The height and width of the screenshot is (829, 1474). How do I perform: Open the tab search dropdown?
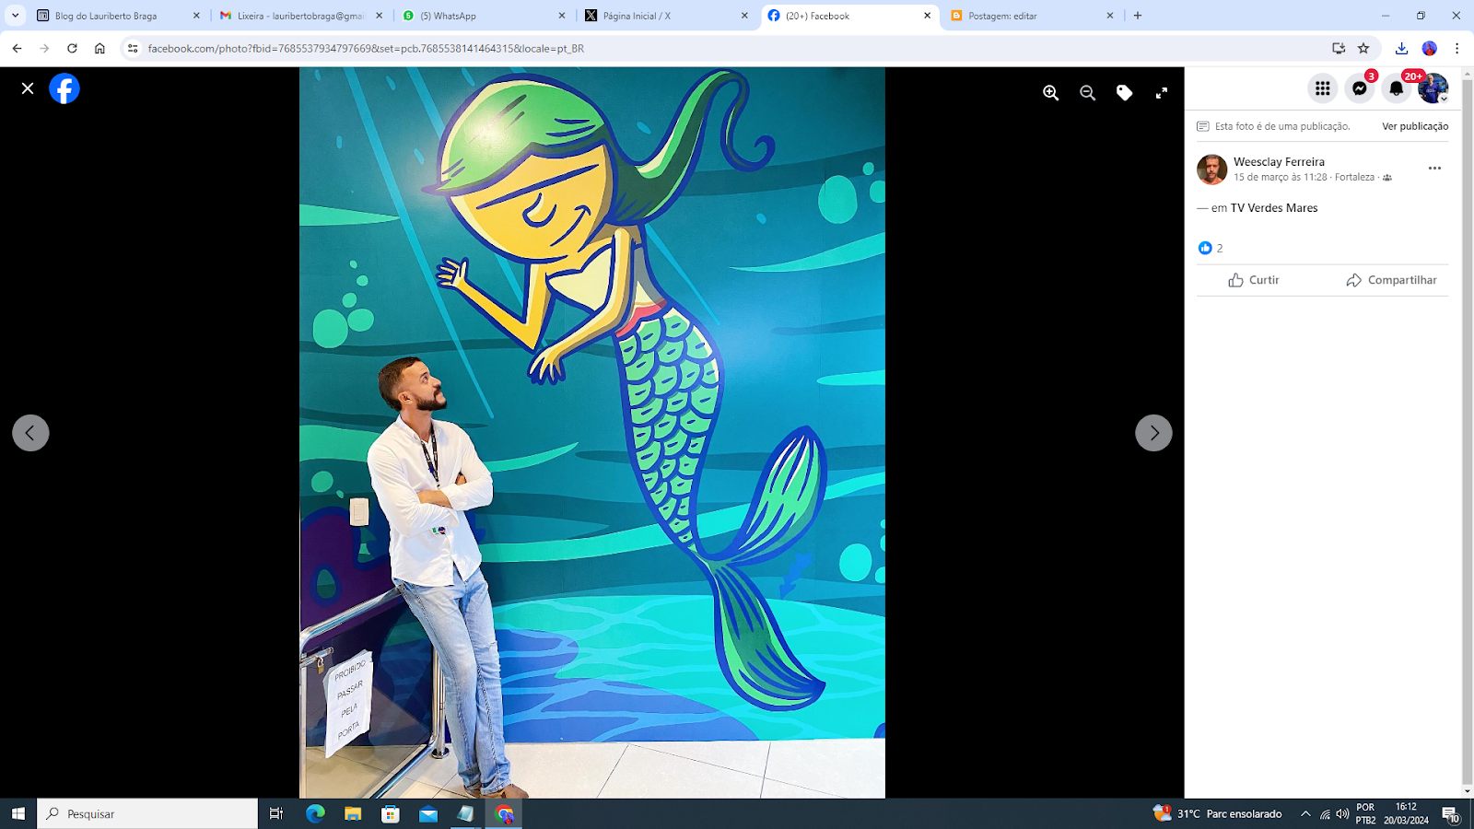coord(15,16)
